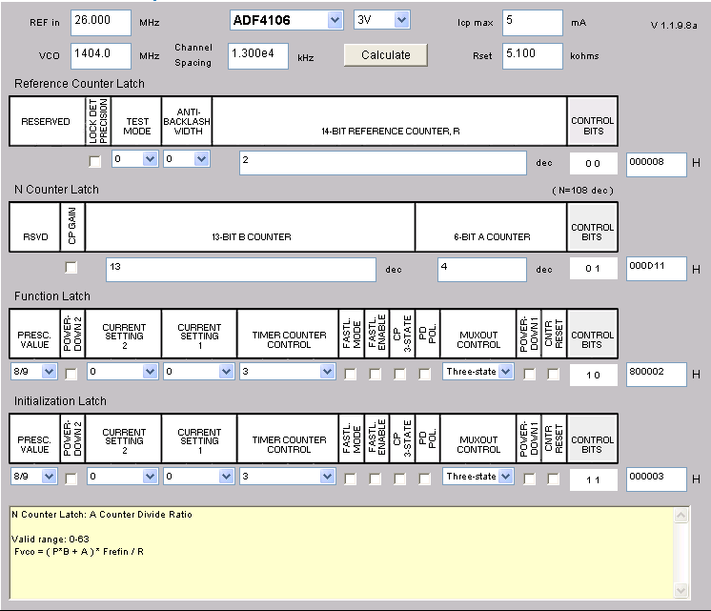Open Initialization Latch Current Setting 1 dropdown

[x=198, y=477]
